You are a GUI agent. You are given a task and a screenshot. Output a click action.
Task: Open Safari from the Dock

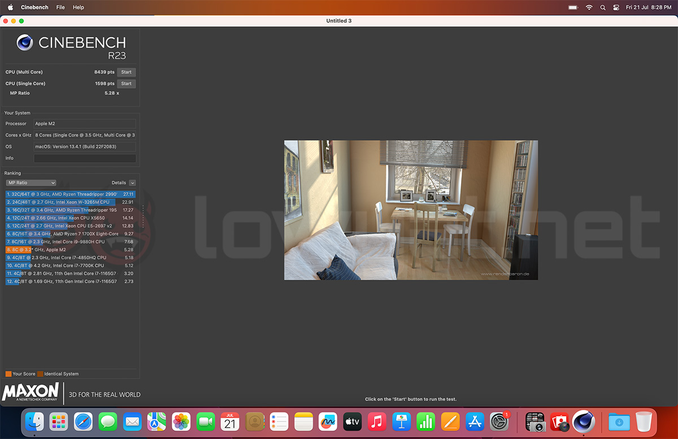point(83,421)
